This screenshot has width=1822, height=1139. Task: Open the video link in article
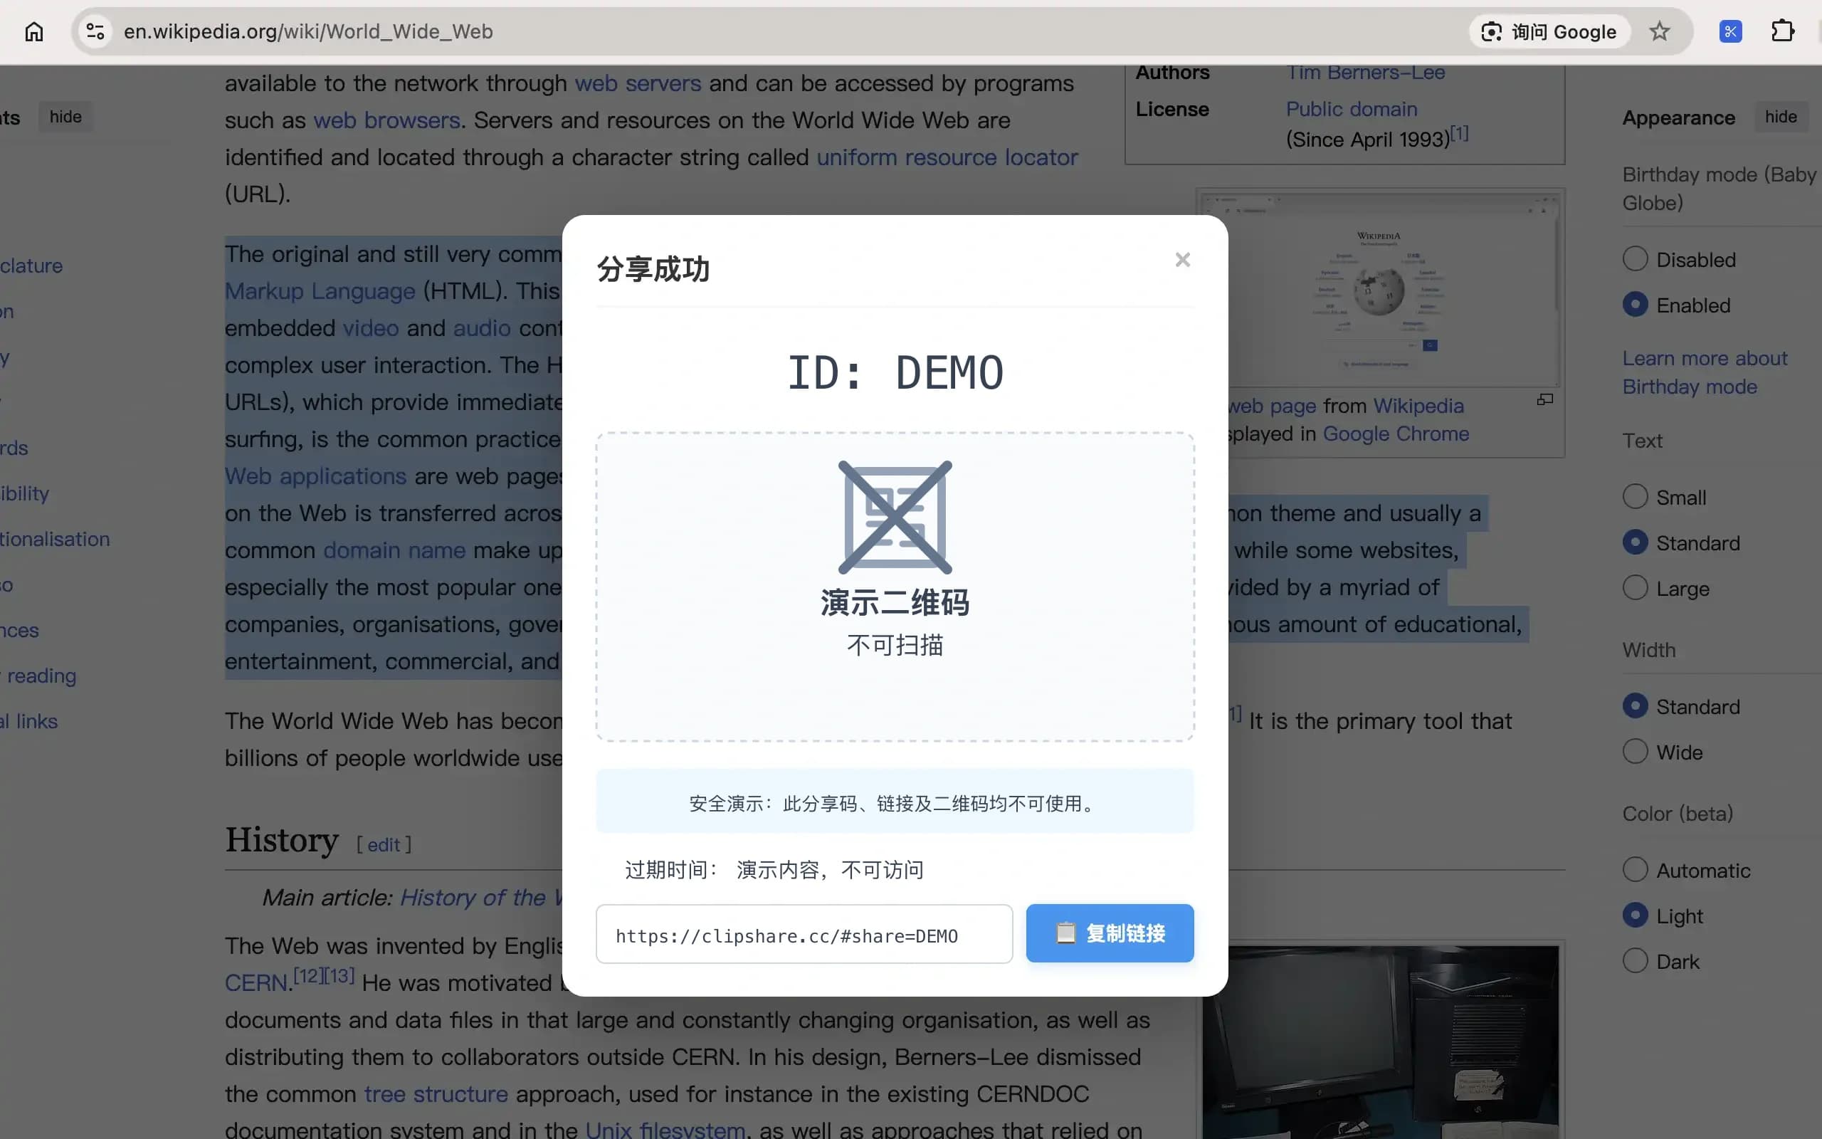(370, 327)
